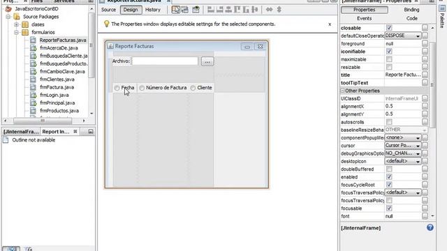Collapse the formularios package node
The image size is (447, 251).
coord(16,33)
